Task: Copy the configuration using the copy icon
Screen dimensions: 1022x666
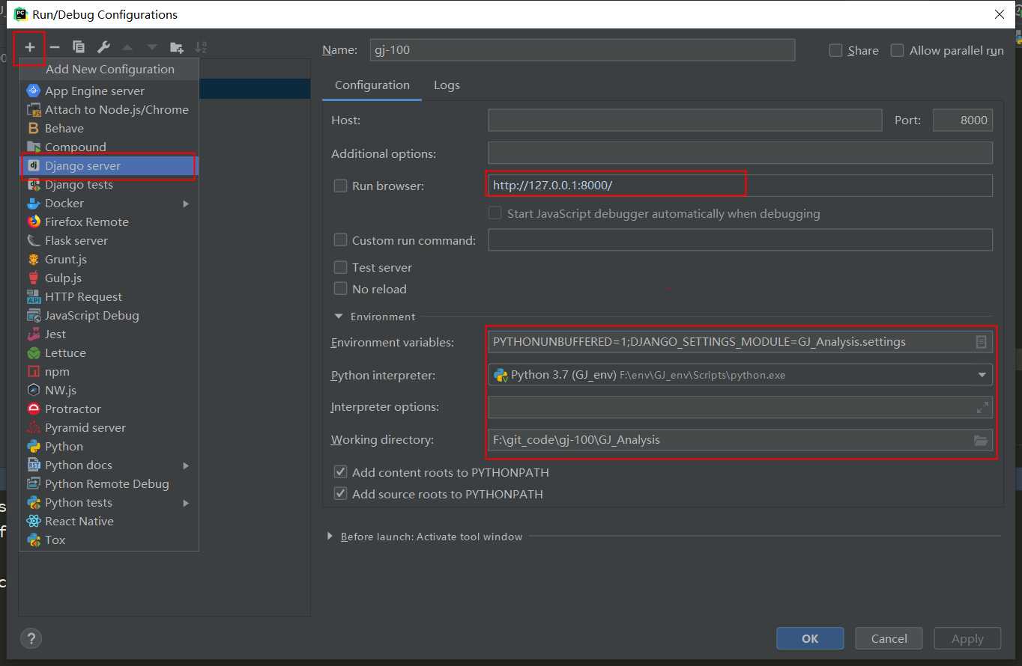Action: (79, 48)
